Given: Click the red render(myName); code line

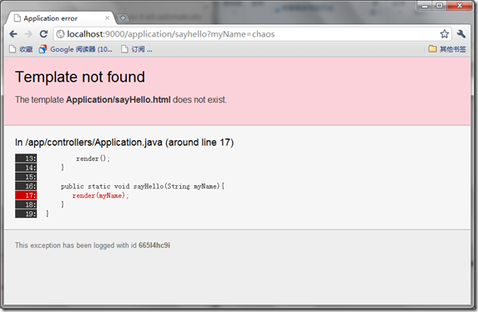Looking at the screenshot, I should coord(101,195).
